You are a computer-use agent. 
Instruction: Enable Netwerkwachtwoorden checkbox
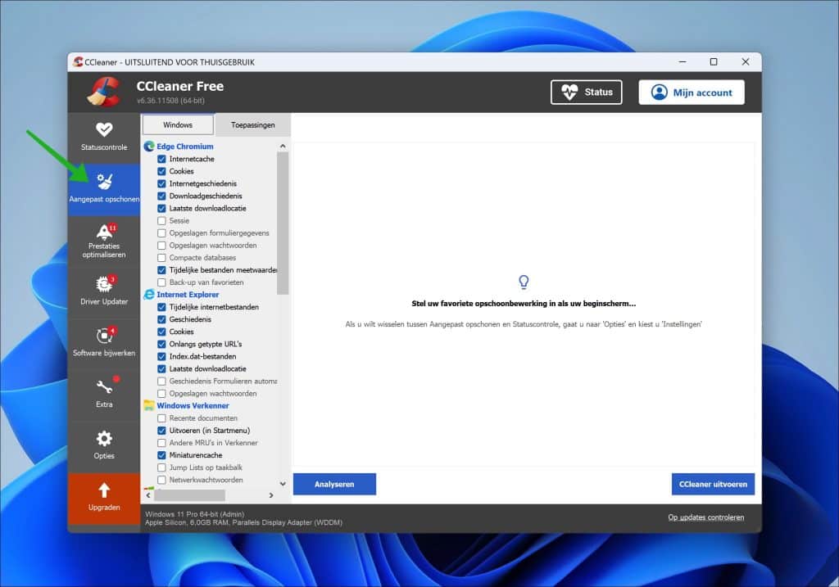click(x=161, y=480)
